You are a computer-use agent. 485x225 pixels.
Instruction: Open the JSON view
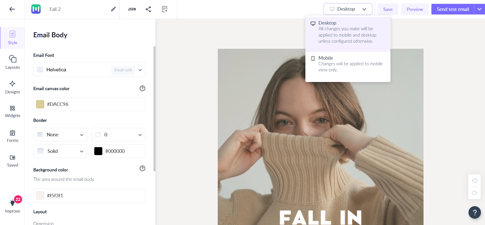[x=132, y=9]
